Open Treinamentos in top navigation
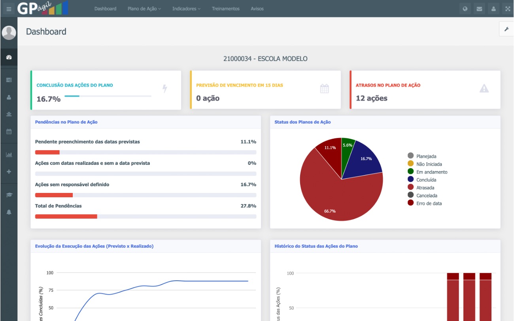Screen dimensions: 514x321 (x=225, y=9)
